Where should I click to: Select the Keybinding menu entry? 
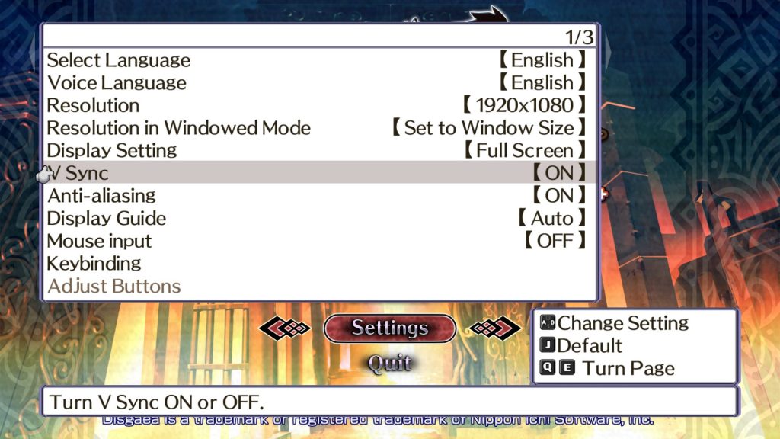pos(94,263)
